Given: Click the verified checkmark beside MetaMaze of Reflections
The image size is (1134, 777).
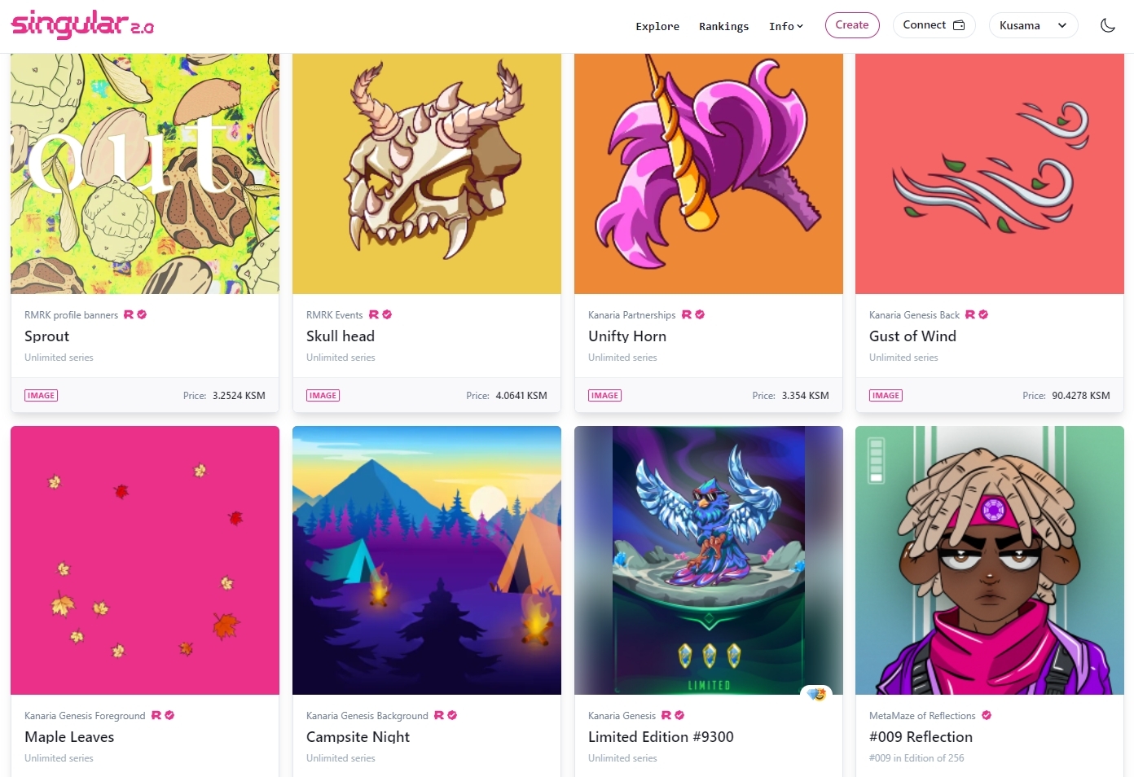Looking at the screenshot, I should coord(987,715).
